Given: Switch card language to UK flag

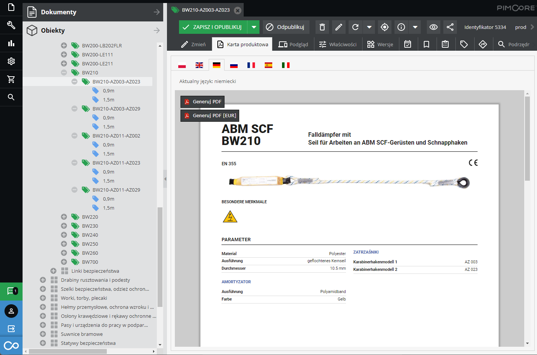Looking at the screenshot, I should [x=199, y=65].
